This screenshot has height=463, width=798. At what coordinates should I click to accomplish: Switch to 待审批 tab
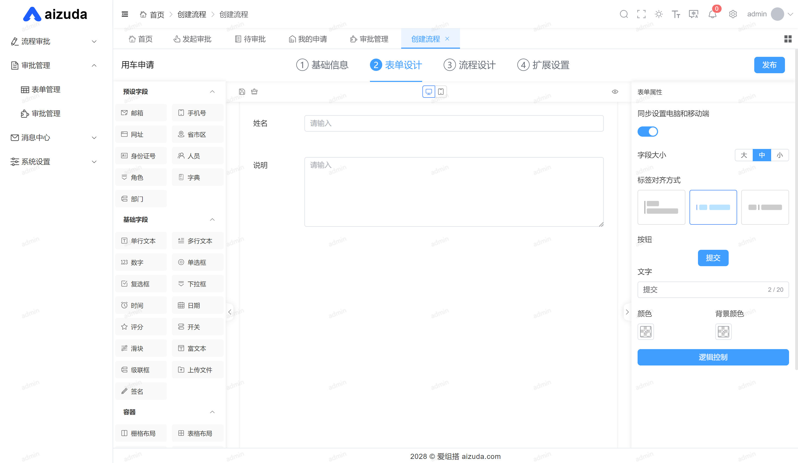tap(250, 39)
